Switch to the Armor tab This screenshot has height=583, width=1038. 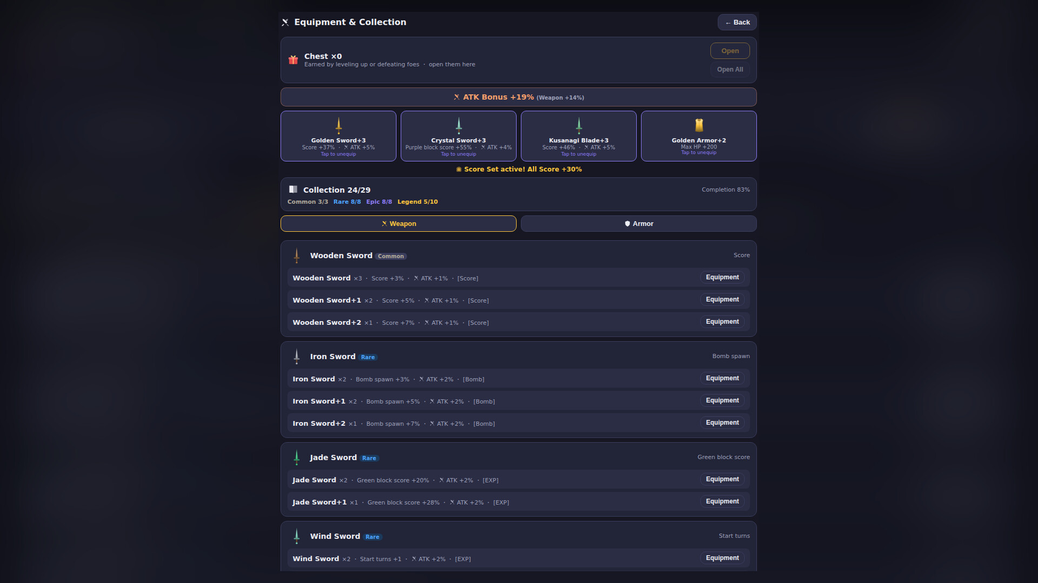638,223
